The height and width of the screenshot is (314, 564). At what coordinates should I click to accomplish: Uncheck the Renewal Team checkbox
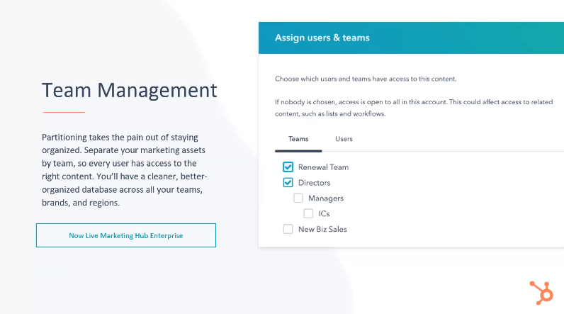coord(288,167)
